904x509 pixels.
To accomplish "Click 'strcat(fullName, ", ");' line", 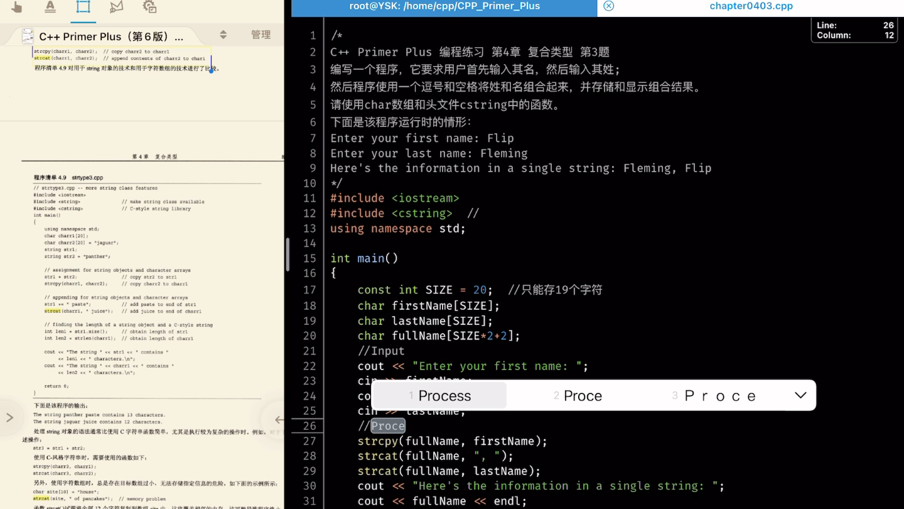I will (x=436, y=456).
